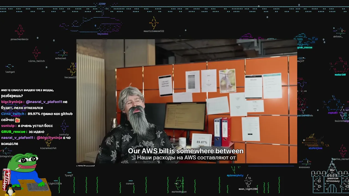Click the Russian subtitle line 'Наши расходы на AWS'
349x196 pixels.
186,158
